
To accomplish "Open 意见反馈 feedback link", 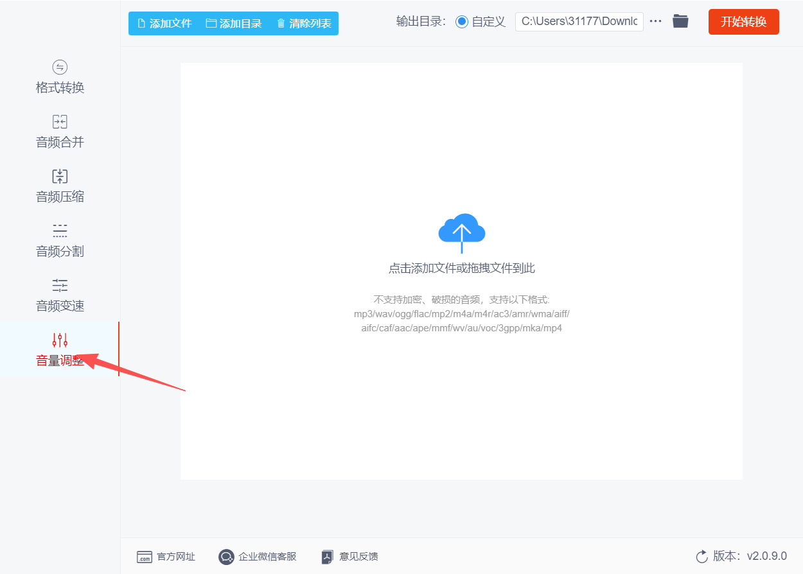I will coord(350,557).
